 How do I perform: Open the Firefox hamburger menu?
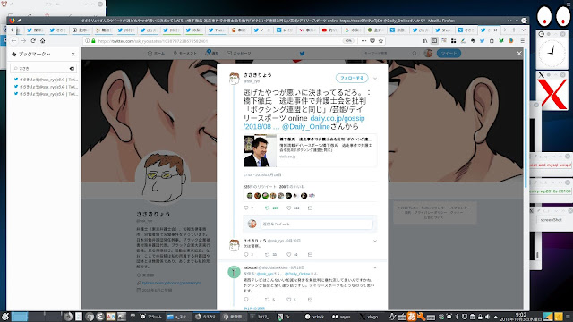click(x=522, y=41)
